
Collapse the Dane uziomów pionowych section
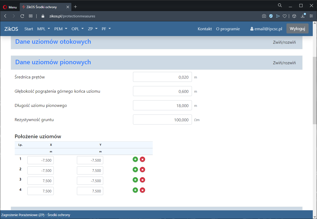pyautogui.click(x=284, y=63)
